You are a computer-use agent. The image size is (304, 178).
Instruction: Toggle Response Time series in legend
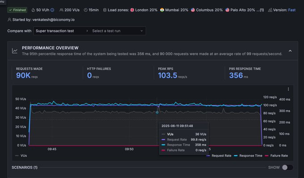coord(248,156)
